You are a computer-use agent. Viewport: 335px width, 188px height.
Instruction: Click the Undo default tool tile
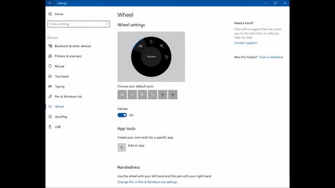(x=152, y=95)
